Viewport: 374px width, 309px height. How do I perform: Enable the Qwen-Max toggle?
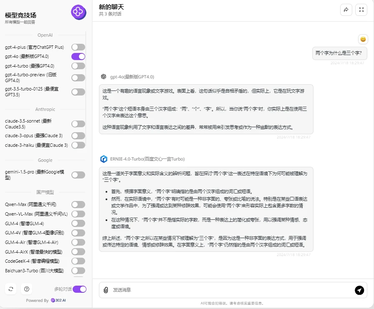click(78, 204)
